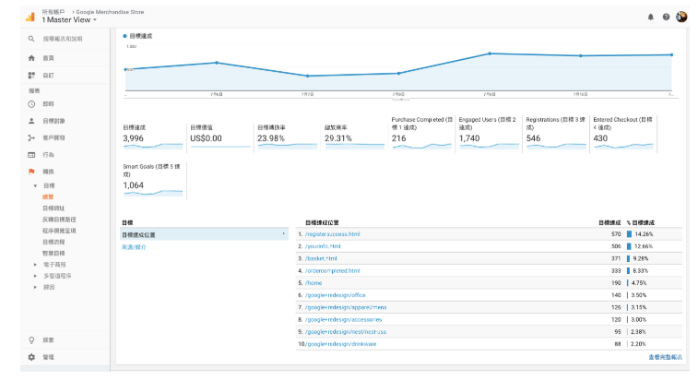
Task: Click the Registrations 546 metric card
Action: pos(556,133)
